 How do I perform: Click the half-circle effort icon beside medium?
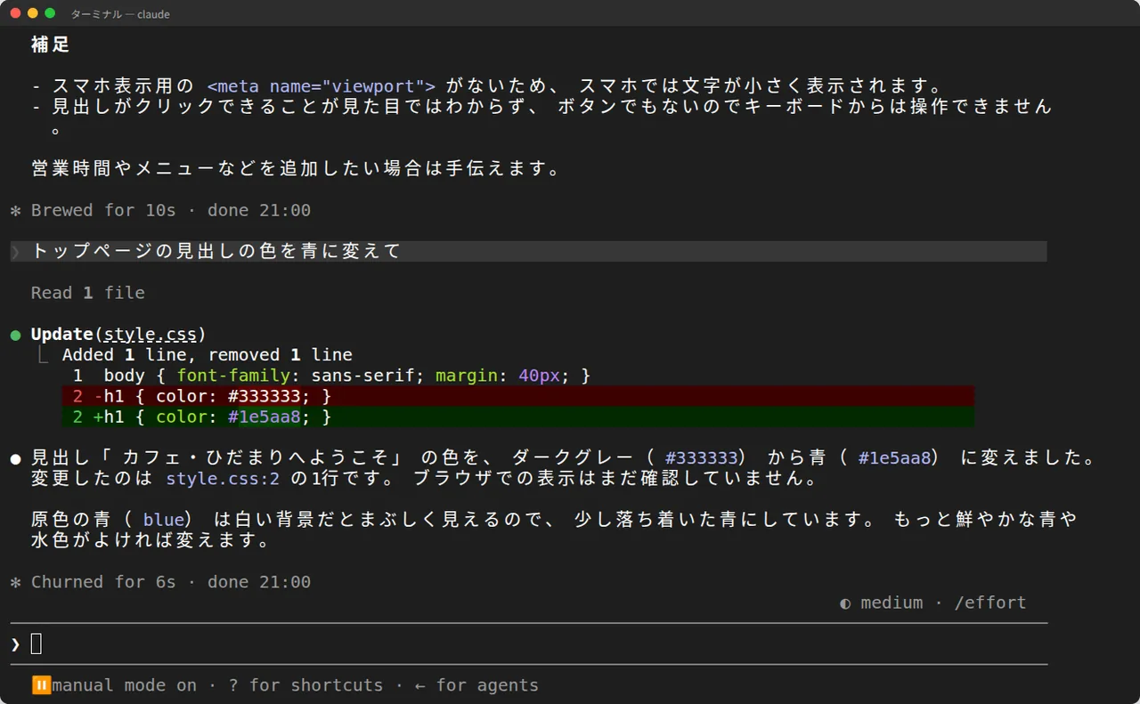point(845,603)
